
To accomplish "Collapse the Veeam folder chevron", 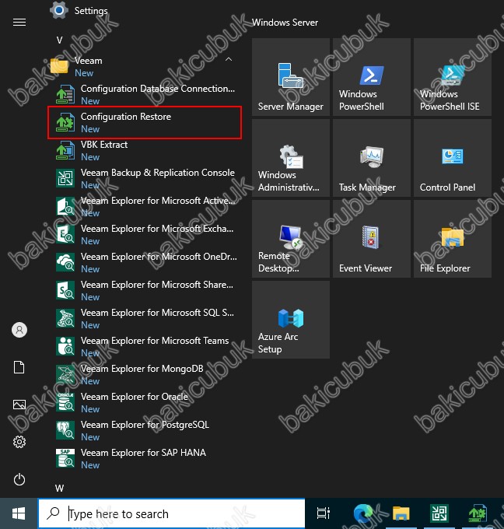I will click(x=229, y=60).
